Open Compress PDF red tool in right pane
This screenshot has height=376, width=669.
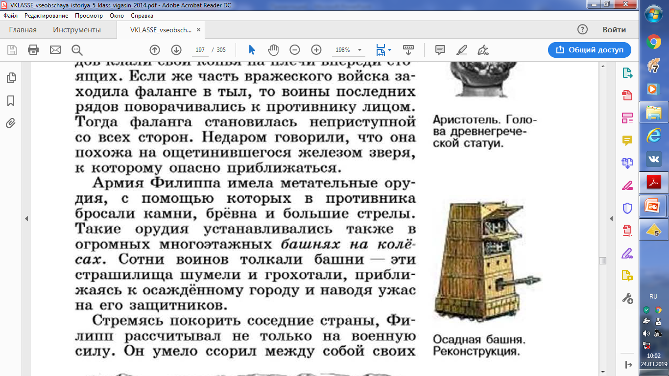[x=627, y=231]
